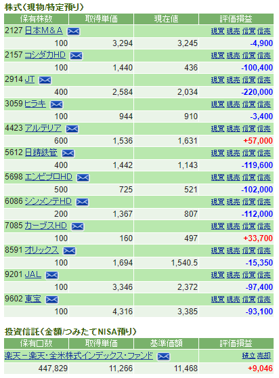Screen dimensions: 279x378
Task: Open the カーブスHD stock link
Action: [x=46, y=226]
